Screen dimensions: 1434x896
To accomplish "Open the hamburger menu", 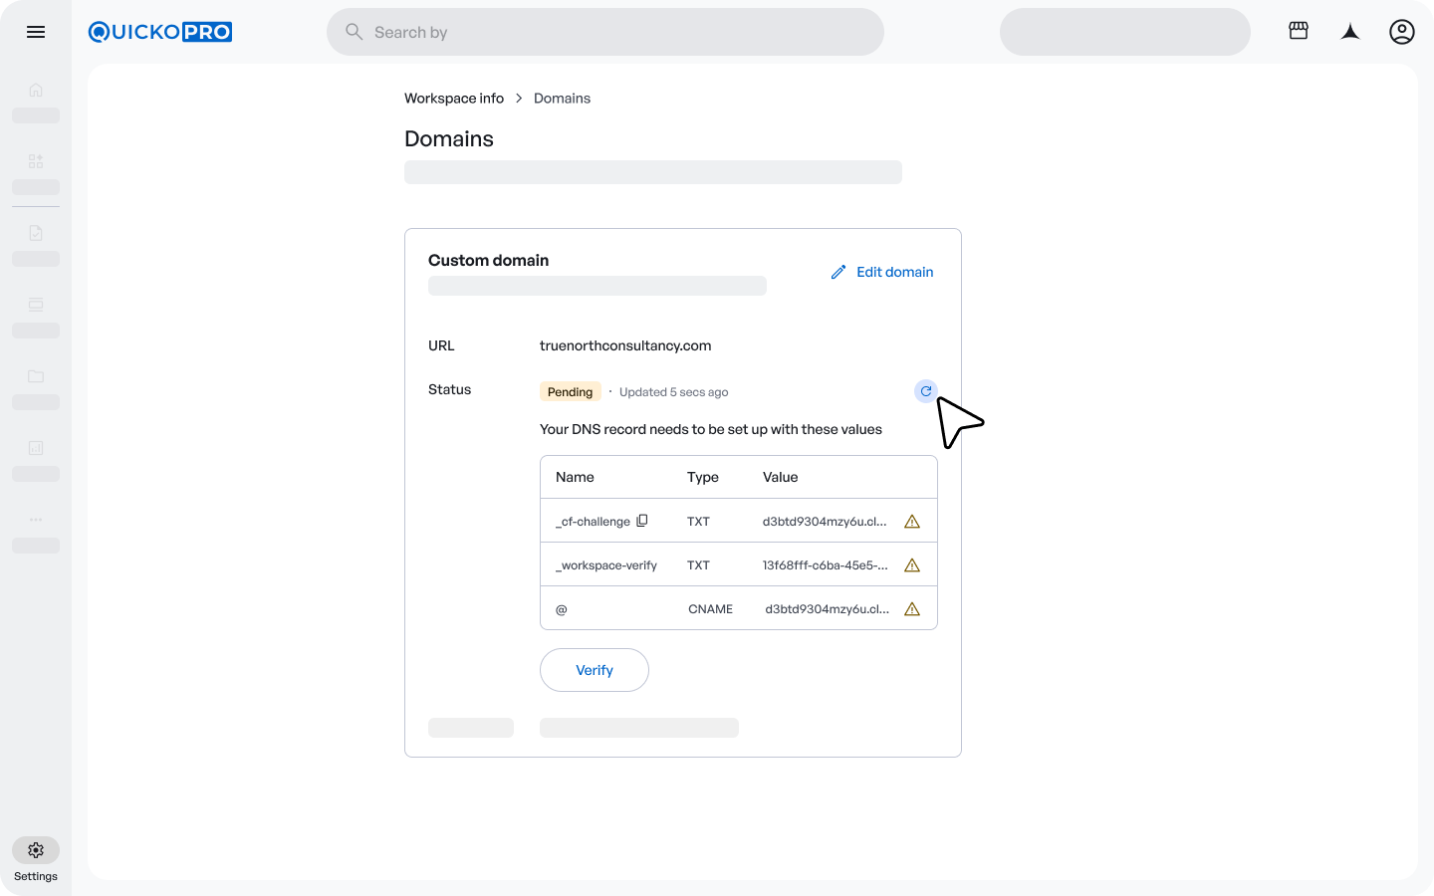I will 36,32.
